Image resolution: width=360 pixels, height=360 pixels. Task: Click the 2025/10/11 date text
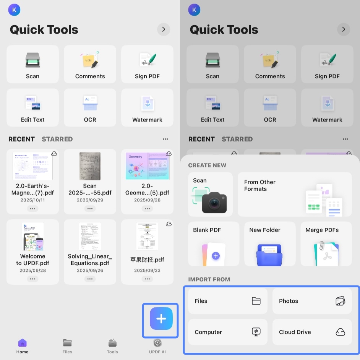pos(32,200)
